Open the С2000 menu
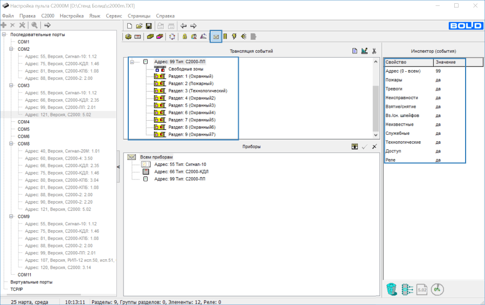Image resolution: width=485 pixels, height=305 pixels. click(47, 16)
